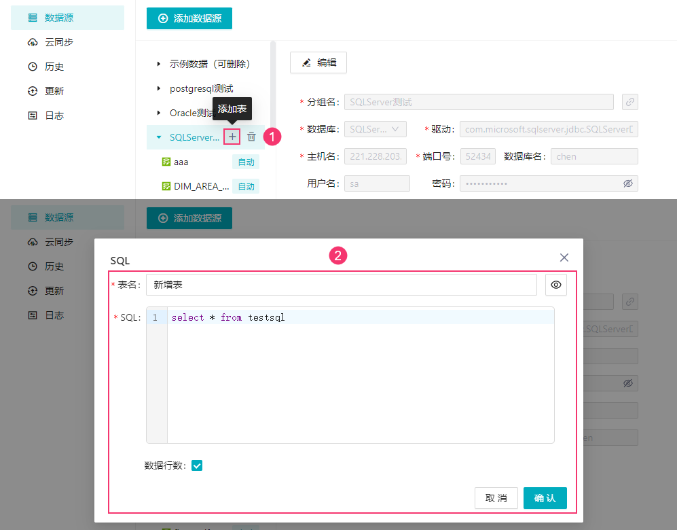Click the 驱动 field with com.microsoft.sqlserver

(x=549, y=129)
